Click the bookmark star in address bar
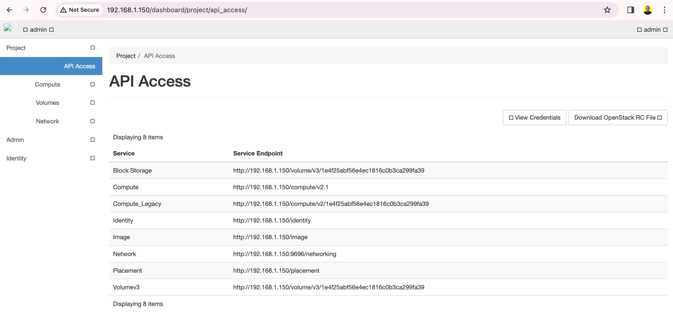 point(607,10)
